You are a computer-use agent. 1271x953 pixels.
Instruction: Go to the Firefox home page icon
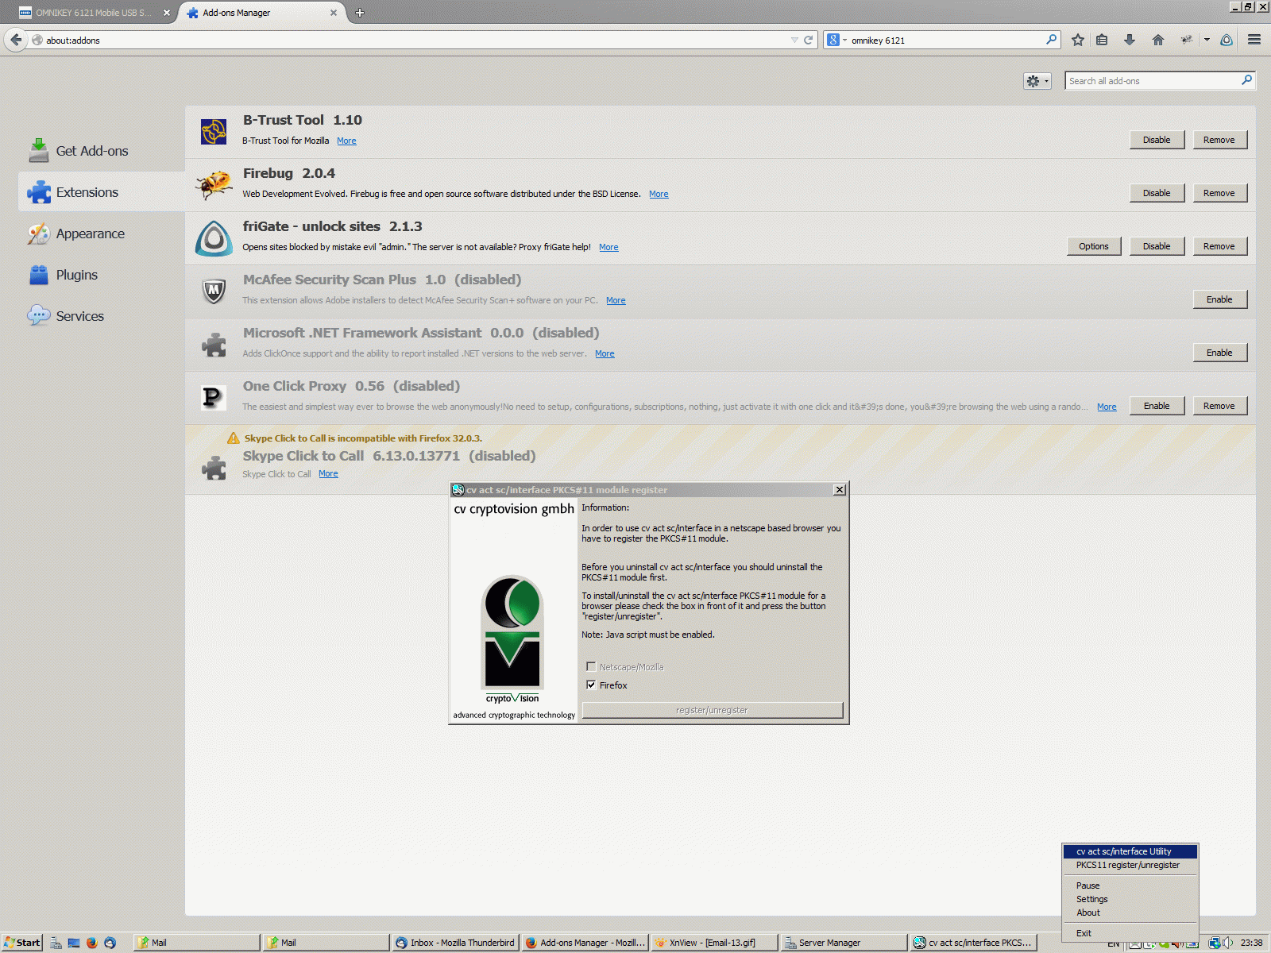pyautogui.click(x=1158, y=40)
